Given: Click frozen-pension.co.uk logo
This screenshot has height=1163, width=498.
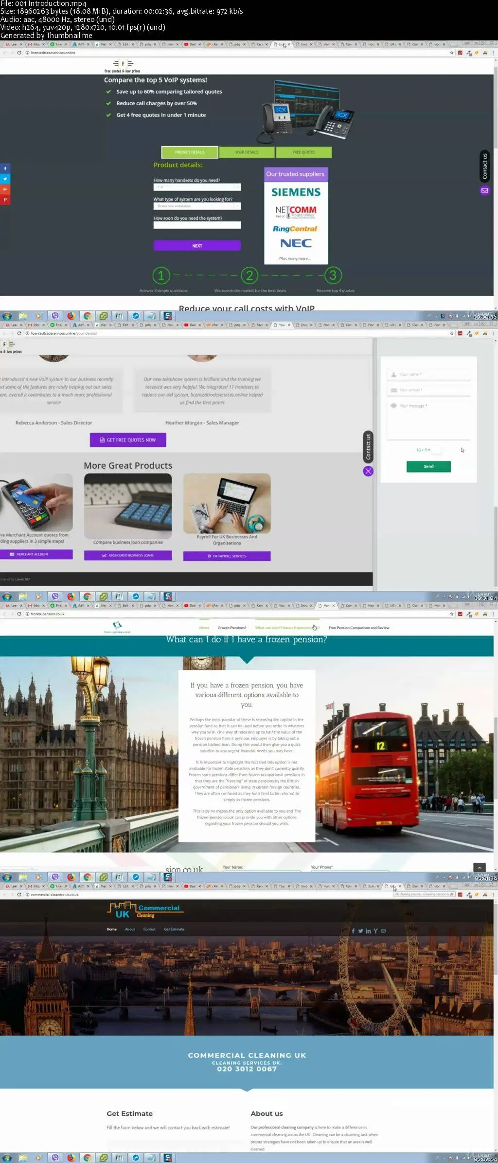Looking at the screenshot, I should [117, 627].
